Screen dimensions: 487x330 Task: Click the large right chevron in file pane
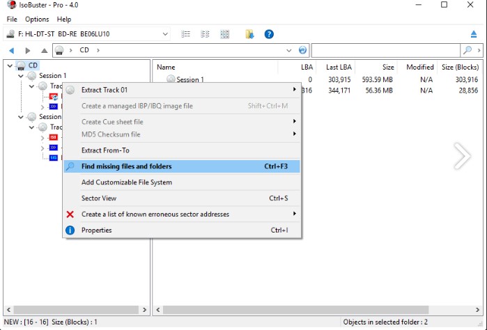[x=462, y=156]
